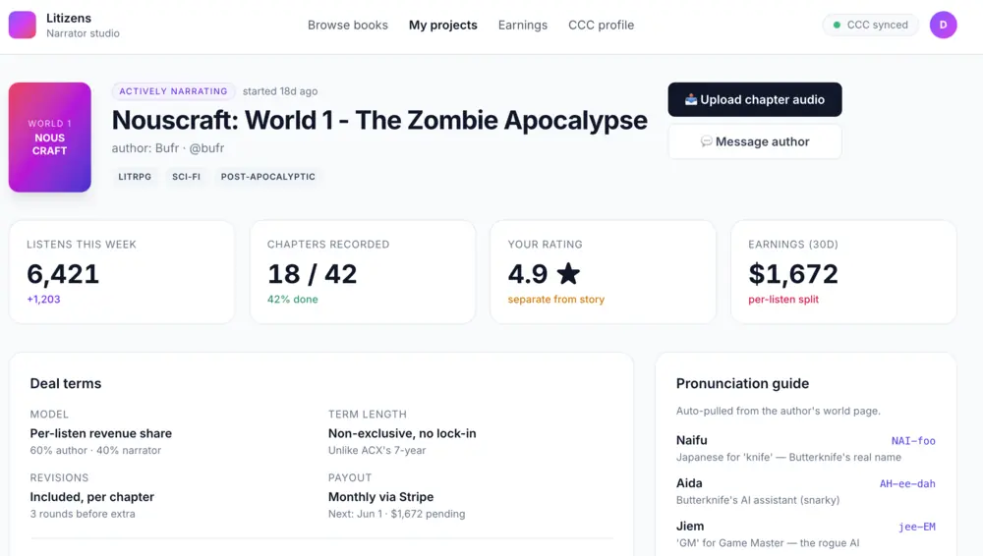This screenshot has width=983, height=556.
Task: Click the 'per-listen split' label
Action: (783, 299)
